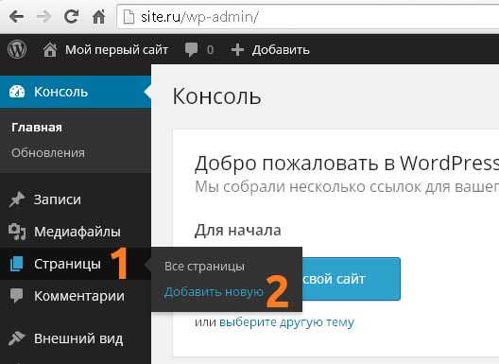Image resolution: width=499 pixels, height=364 pixels.
Task: Open the Обновления submenu item
Action: [48, 153]
